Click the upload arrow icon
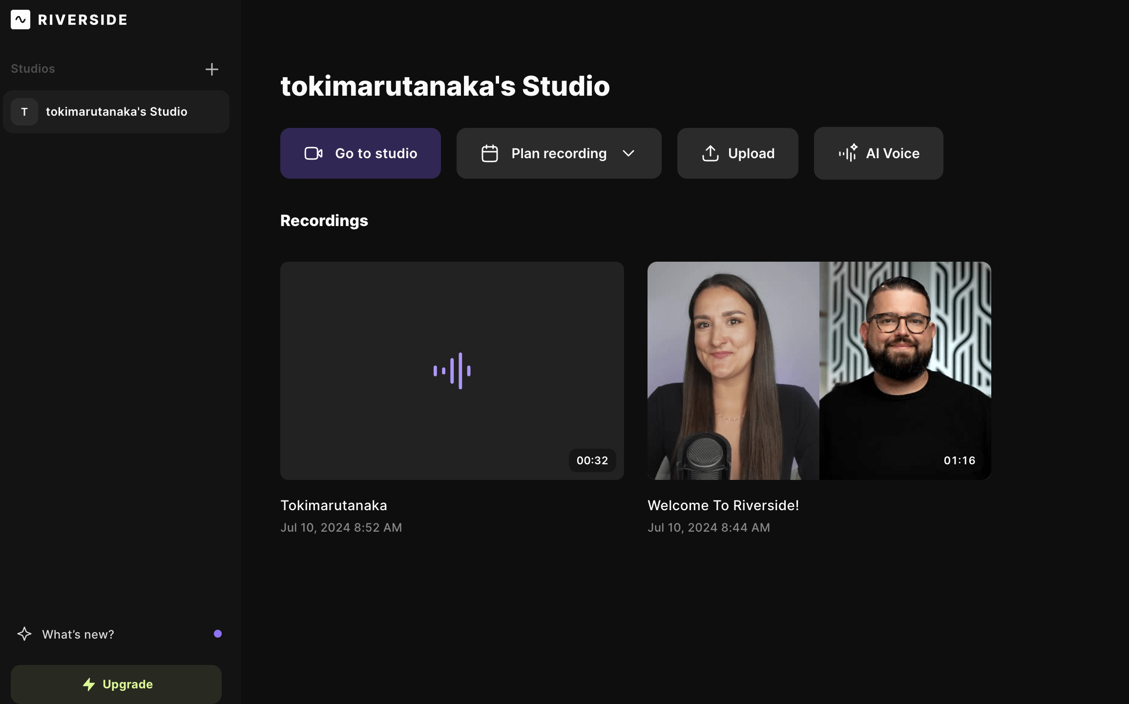1129x704 pixels. (x=710, y=153)
